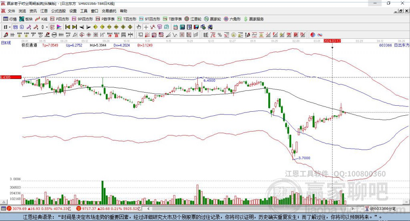The width and height of the screenshot is (410, 221).
Task: Expand the candlestick style dropdown arrow
Action: pyautogui.click(x=47, y=27)
